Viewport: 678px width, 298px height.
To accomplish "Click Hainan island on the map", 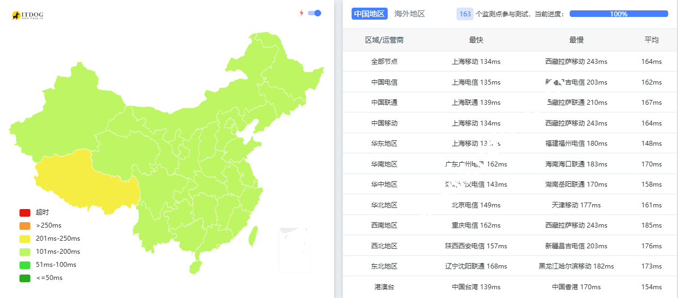I will coord(195,267).
